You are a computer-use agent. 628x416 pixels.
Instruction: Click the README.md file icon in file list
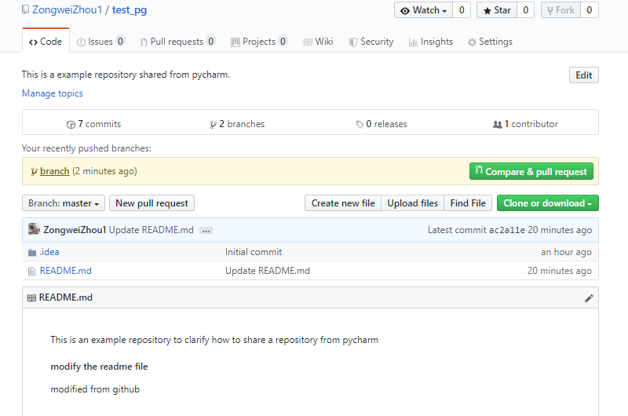click(x=31, y=272)
